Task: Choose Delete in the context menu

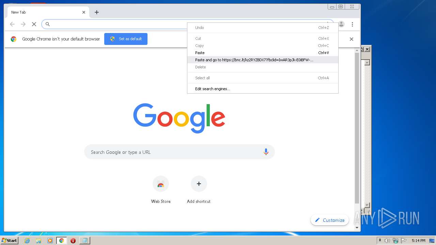Action: pos(263,67)
